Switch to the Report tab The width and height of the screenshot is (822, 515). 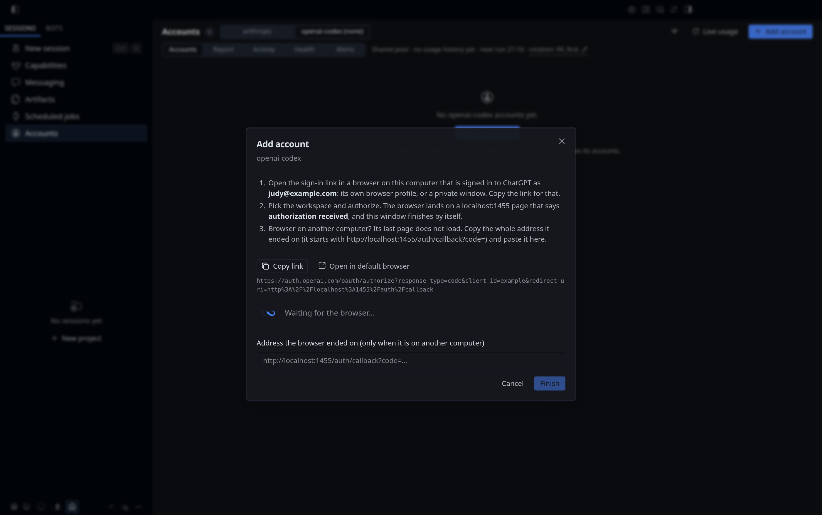pos(223,50)
